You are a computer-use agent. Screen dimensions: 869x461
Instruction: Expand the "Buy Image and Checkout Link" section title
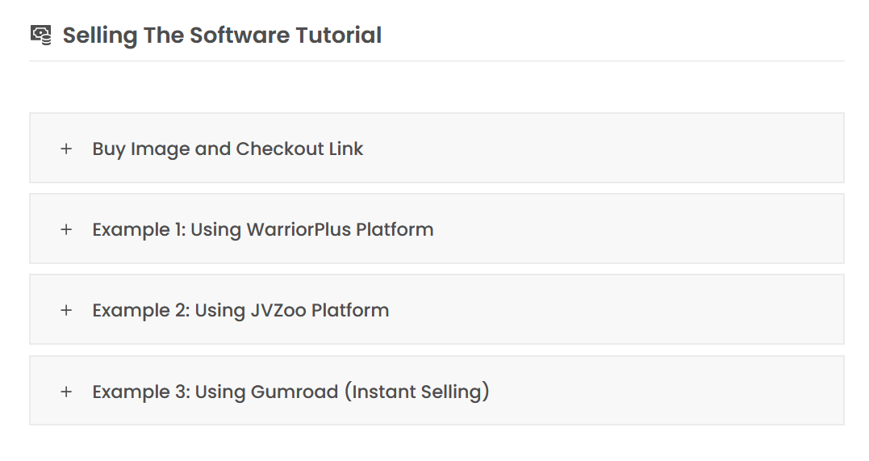coord(228,149)
